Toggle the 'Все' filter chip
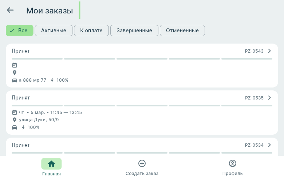Image resolution: width=284 pixels, height=179 pixels. [x=19, y=30]
